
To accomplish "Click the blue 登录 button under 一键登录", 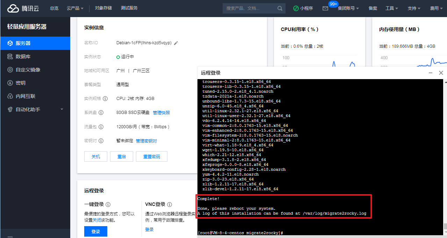I will coord(96,232).
